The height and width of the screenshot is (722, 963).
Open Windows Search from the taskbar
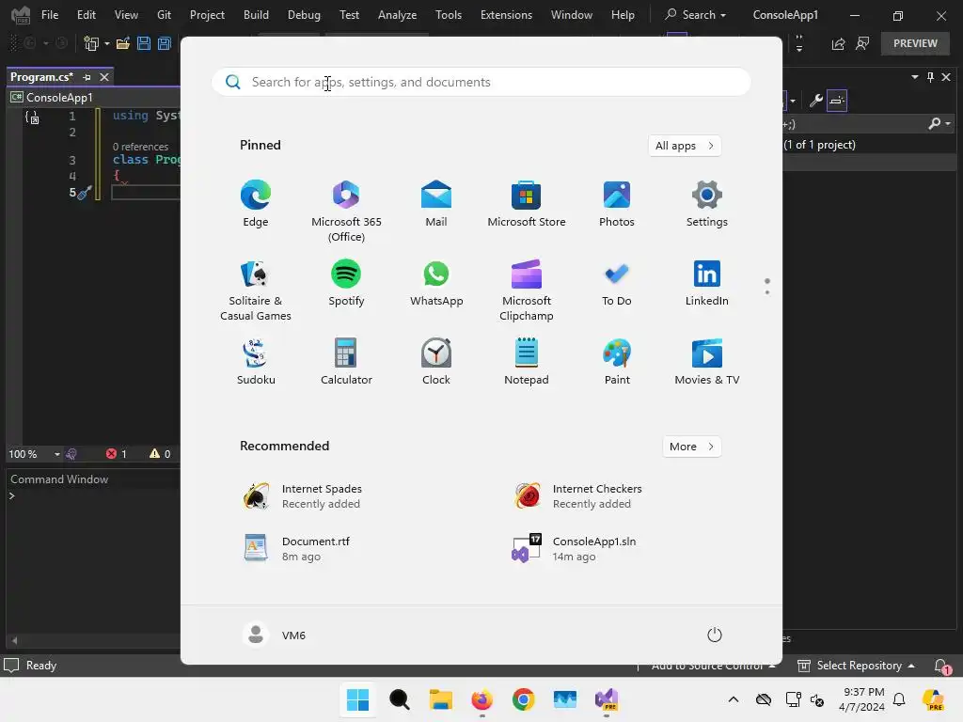click(399, 699)
